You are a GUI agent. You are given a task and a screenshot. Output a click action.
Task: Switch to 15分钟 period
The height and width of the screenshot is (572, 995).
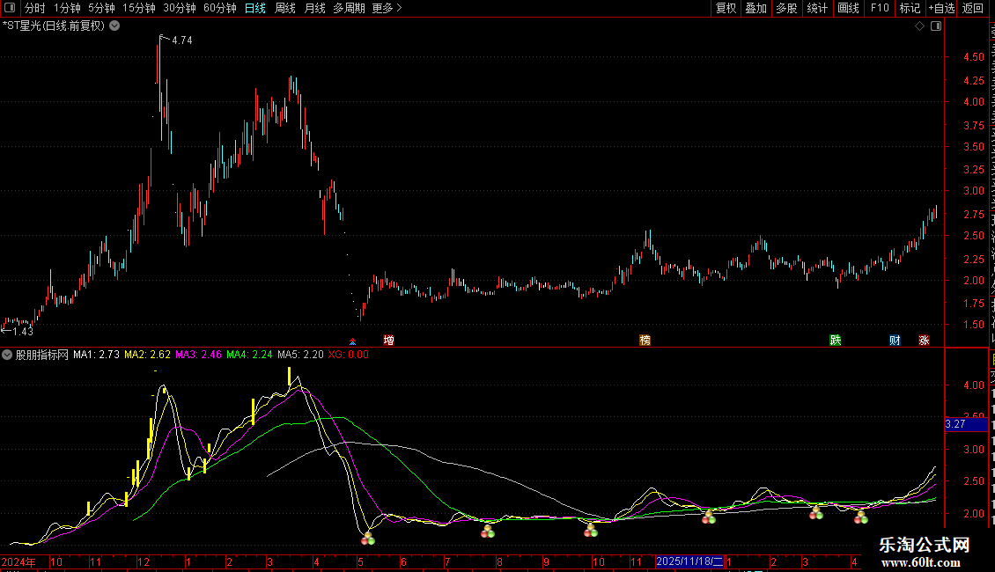coord(139,8)
